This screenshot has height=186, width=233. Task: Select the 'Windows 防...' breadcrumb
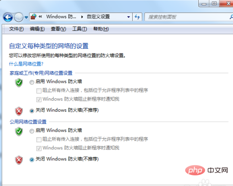(61, 16)
